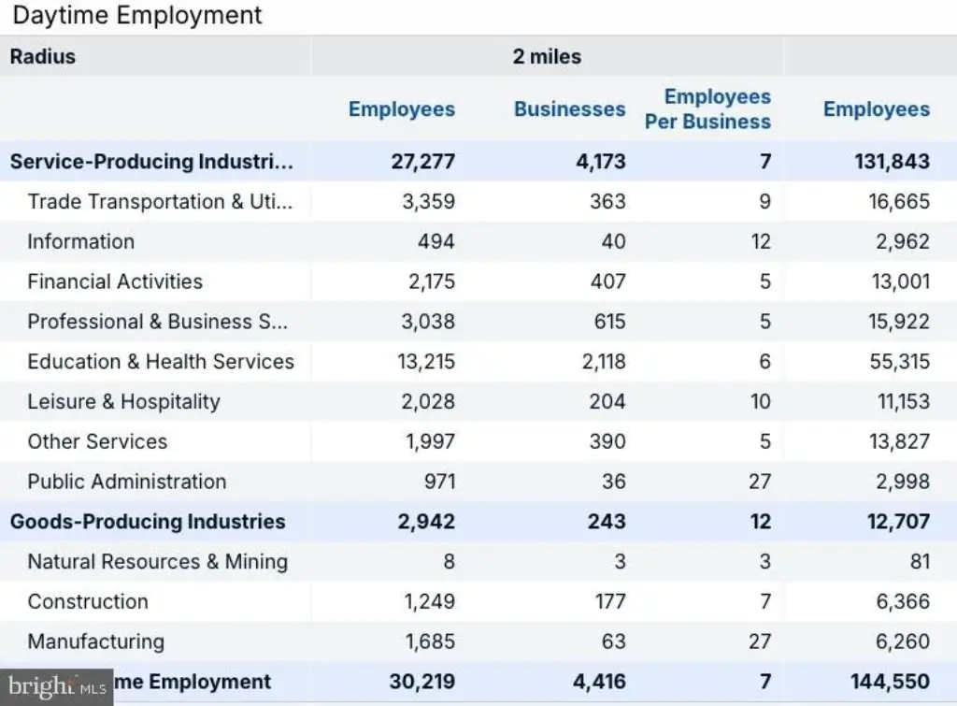Select the Education & Health Services row

(478, 362)
